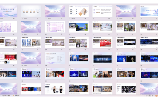Screen dimensions: 158x100
Task: Select slide 19 with red exhibition wall
Action: [x=102, y=42]
